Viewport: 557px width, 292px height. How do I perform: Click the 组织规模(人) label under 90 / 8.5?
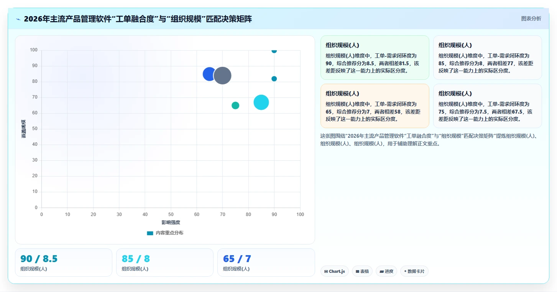pyautogui.click(x=34, y=269)
